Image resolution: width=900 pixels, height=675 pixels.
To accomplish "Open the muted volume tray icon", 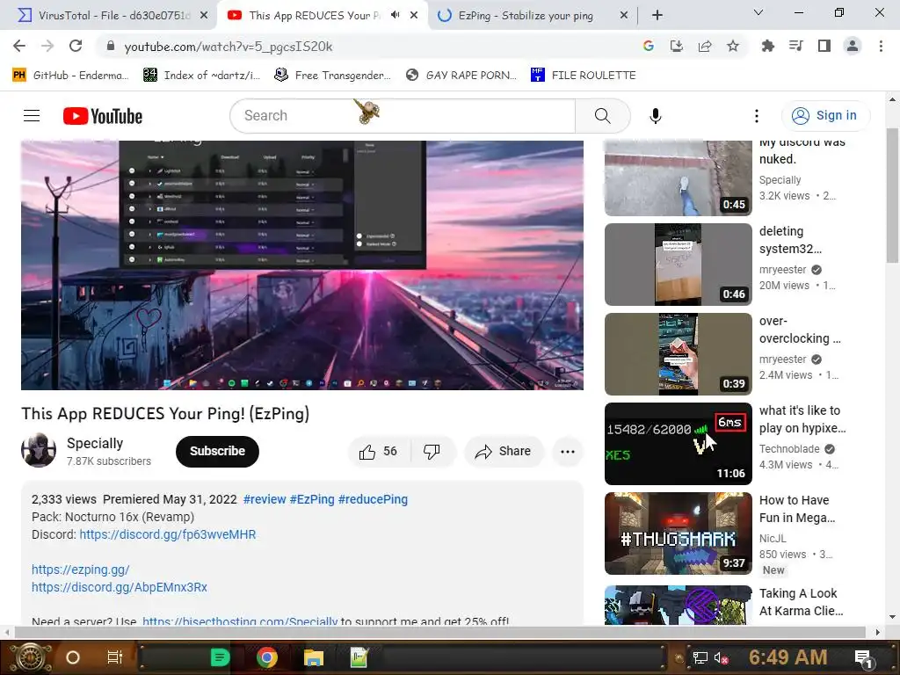I will [722, 657].
